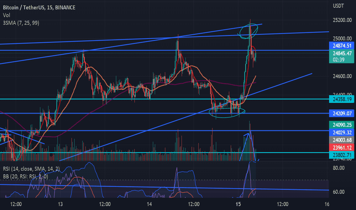356x210 pixels.
Task: Click the 24003.68 gray price label
Action: coord(342,140)
